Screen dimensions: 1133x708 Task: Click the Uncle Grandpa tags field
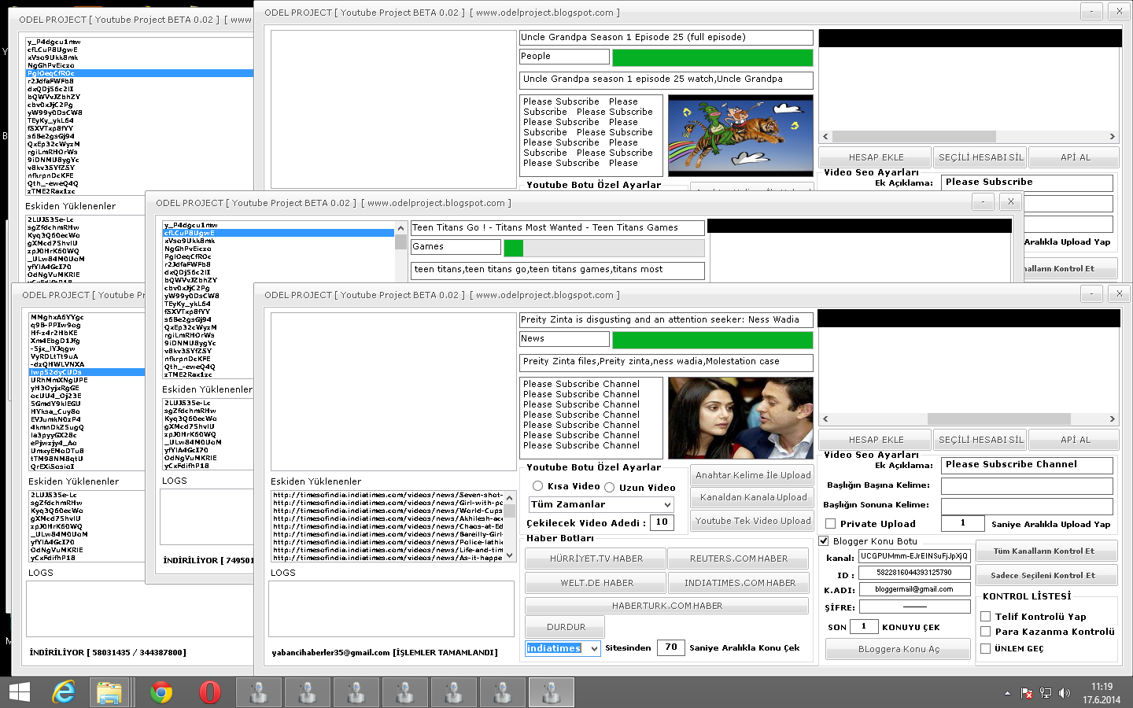666,80
